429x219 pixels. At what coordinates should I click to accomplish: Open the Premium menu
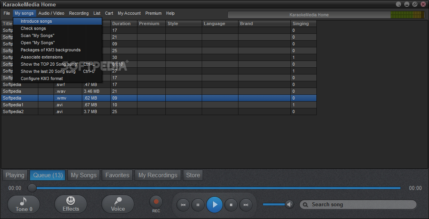coord(153,13)
